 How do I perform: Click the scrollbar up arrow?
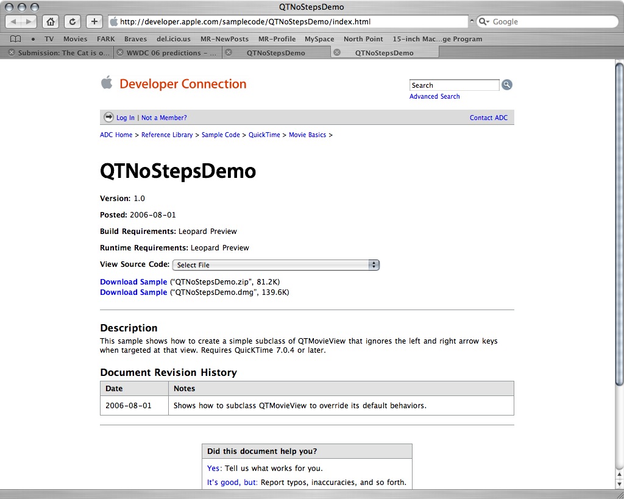619,475
